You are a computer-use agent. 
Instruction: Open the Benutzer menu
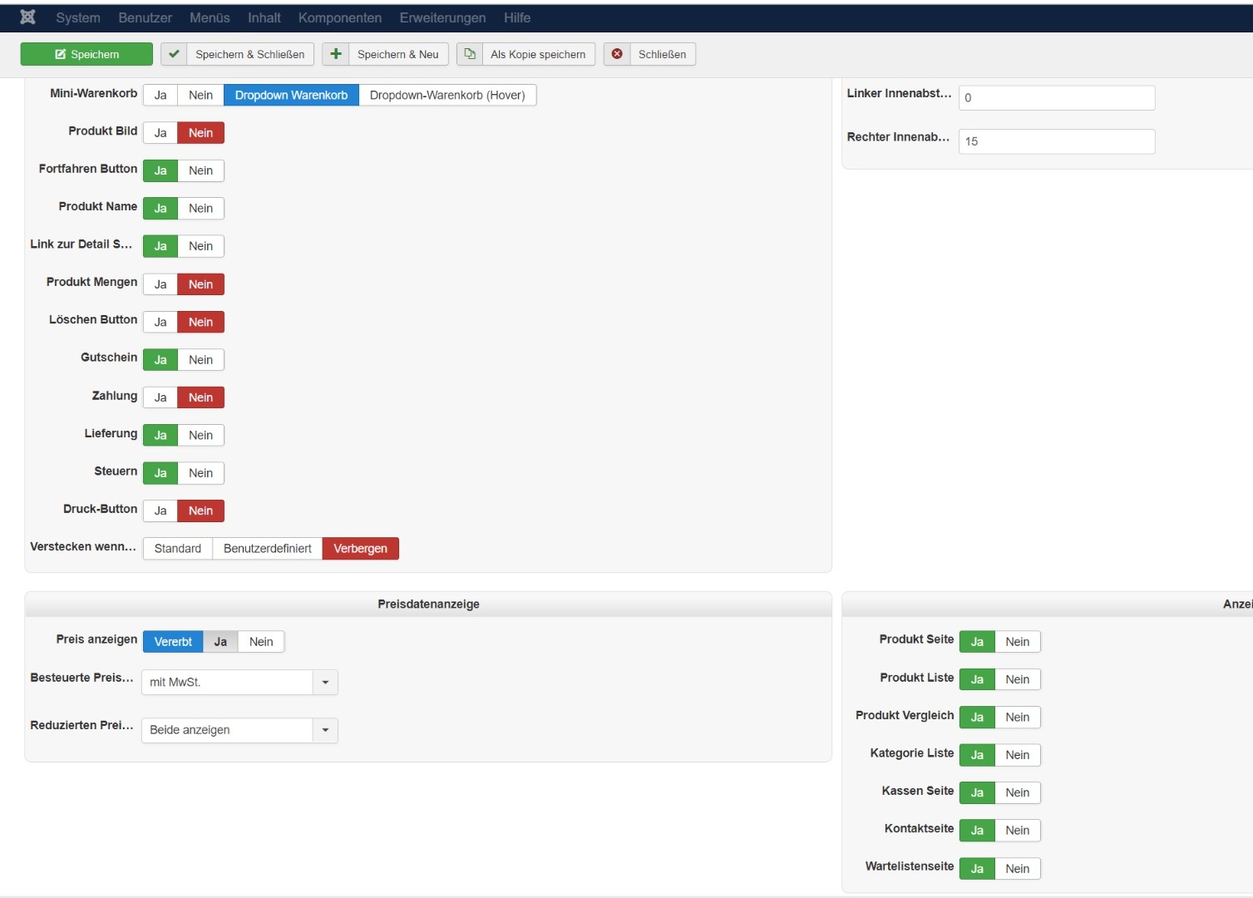[146, 17]
